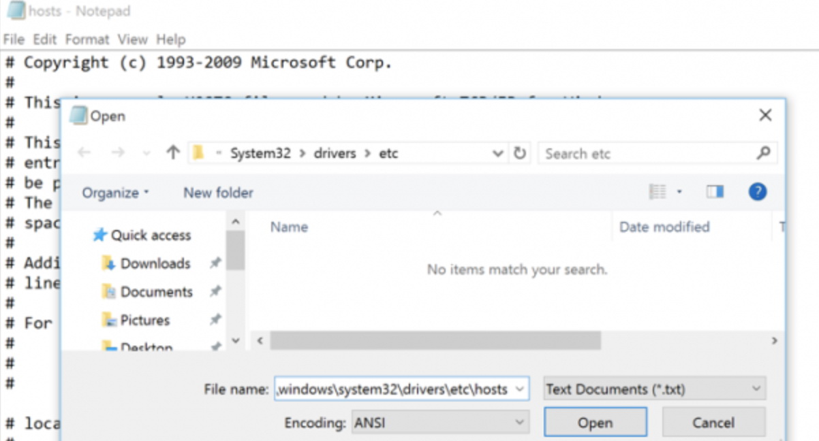Select Documents in the navigation pane
This screenshot has height=441, width=819.
[156, 292]
